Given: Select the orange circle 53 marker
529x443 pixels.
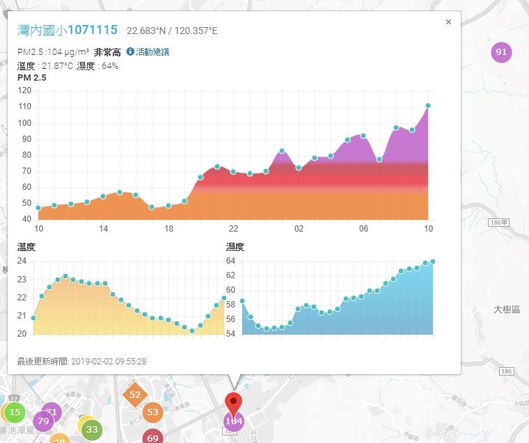Looking at the screenshot, I should pyautogui.click(x=152, y=412).
